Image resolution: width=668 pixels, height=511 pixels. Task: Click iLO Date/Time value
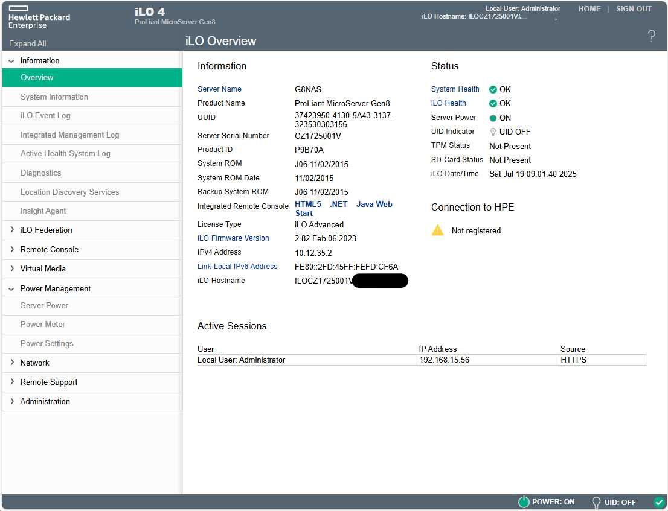click(533, 174)
